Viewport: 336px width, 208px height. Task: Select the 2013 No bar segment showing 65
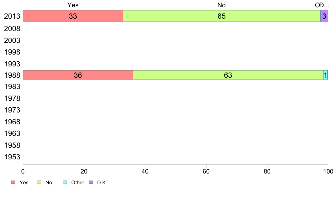click(221, 16)
